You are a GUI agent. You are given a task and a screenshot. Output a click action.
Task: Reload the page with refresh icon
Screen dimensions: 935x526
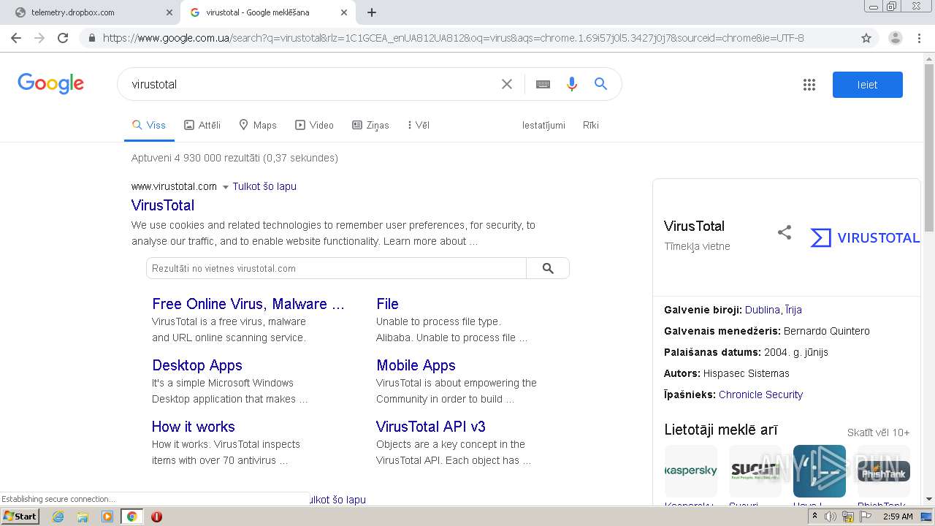[x=63, y=38]
